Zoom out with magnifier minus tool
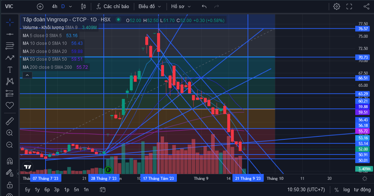Image resolution: width=374 pixels, height=196 pixels. [x=10, y=145]
